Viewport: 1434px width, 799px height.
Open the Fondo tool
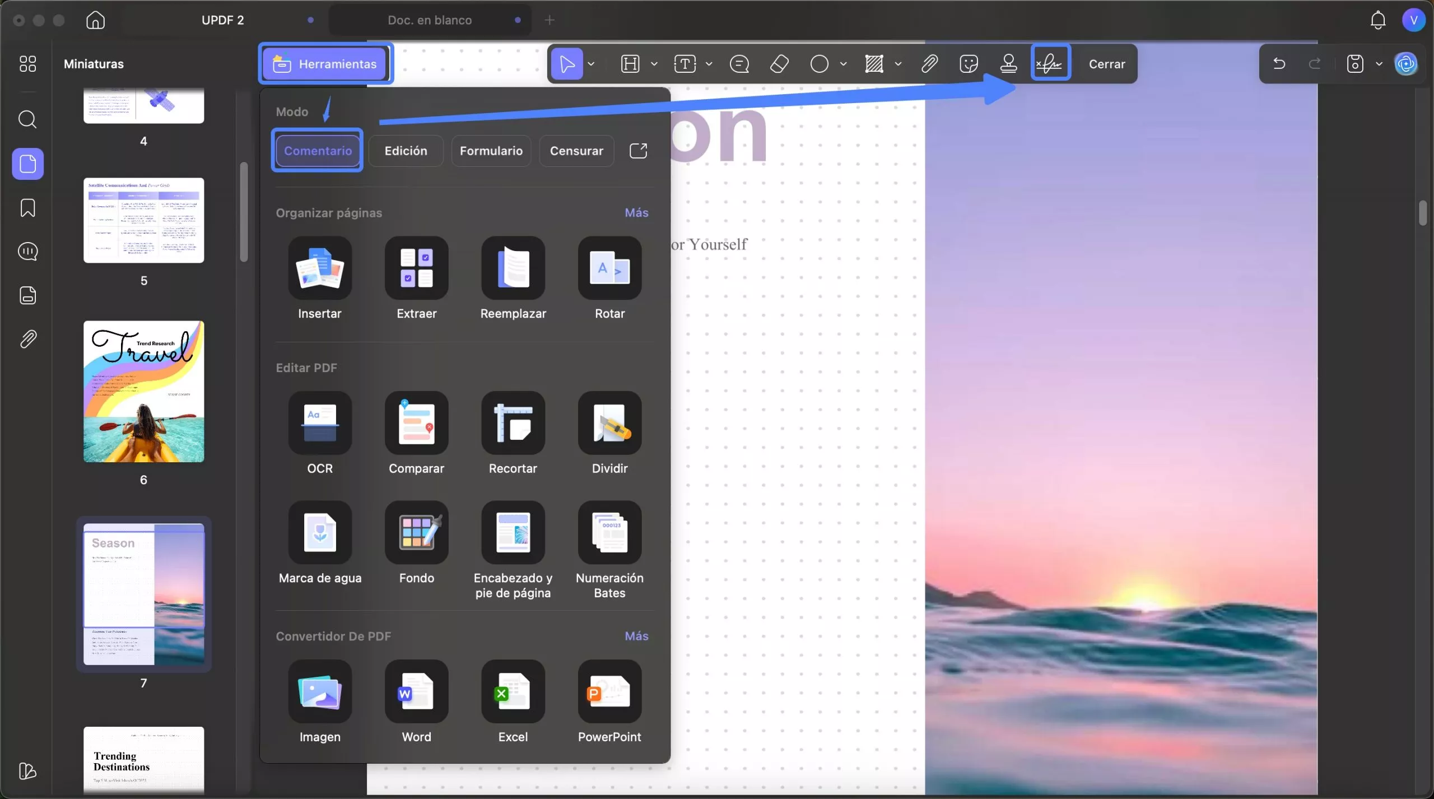416,543
